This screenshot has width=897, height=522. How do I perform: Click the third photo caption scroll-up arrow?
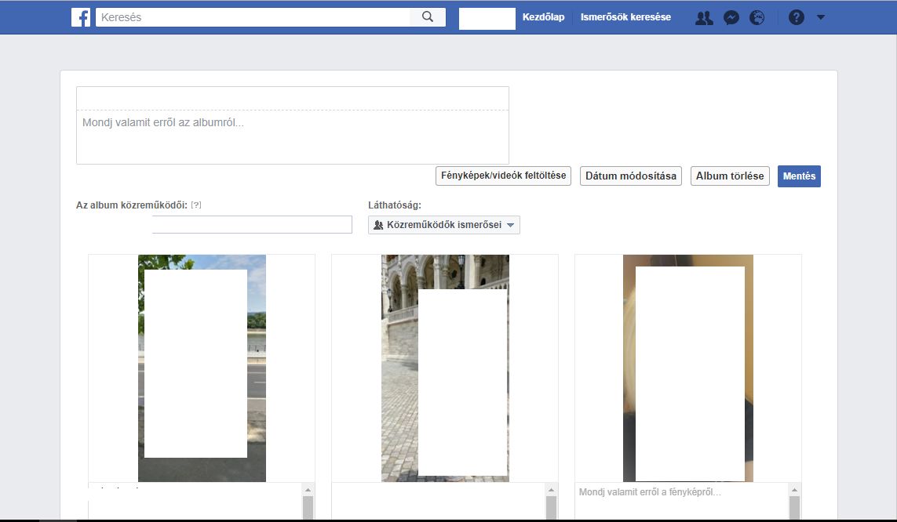(794, 490)
